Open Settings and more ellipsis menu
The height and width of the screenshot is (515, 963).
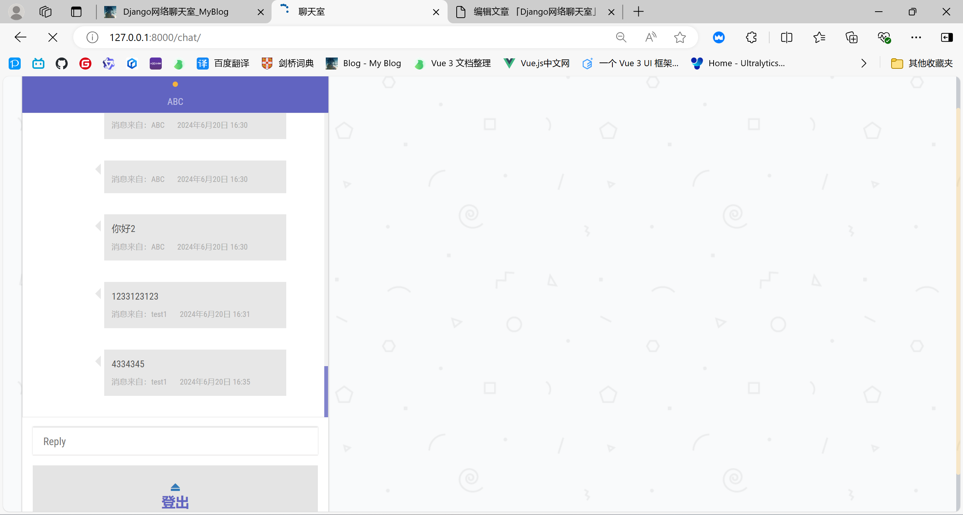click(916, 37)
